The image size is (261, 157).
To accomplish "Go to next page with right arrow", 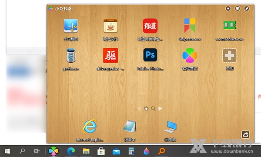I will click(x=160, y=109).
